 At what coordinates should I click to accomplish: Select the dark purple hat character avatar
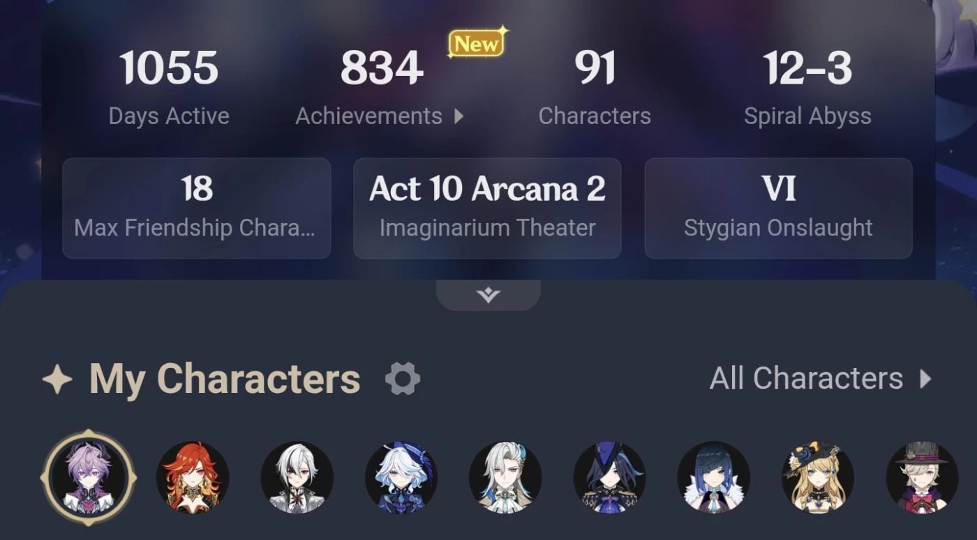point(610,477)
